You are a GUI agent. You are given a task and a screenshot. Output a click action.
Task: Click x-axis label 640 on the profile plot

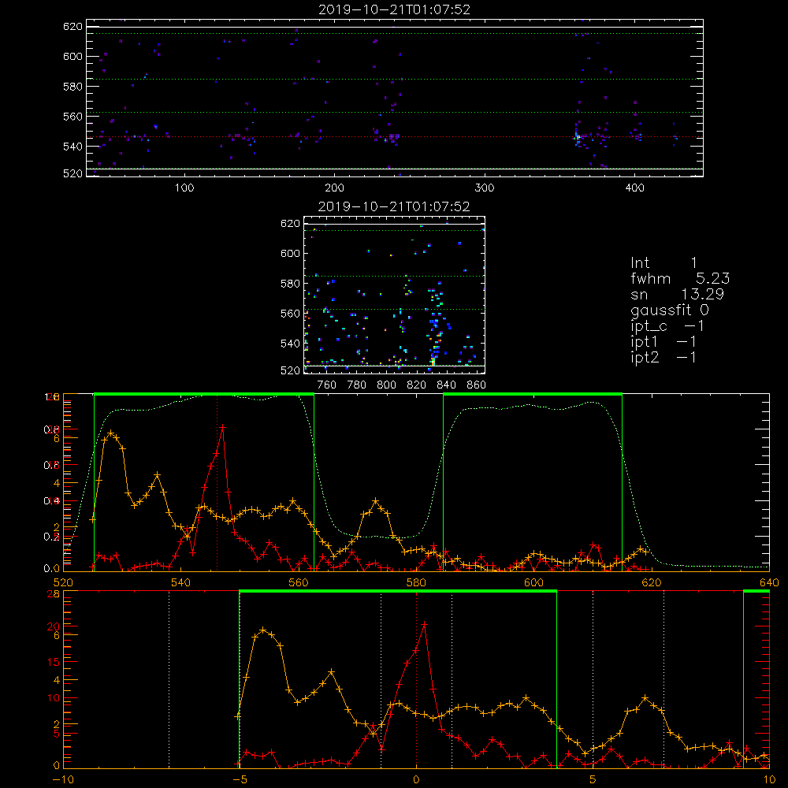click(769, 582)
